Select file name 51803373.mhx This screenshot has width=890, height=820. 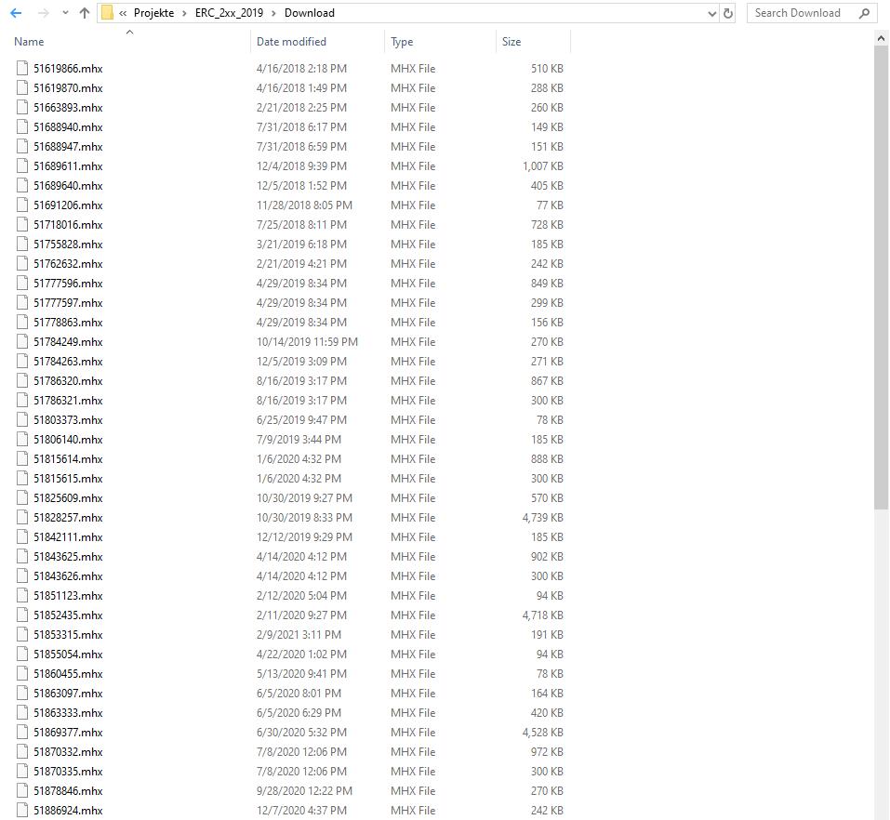68,420
